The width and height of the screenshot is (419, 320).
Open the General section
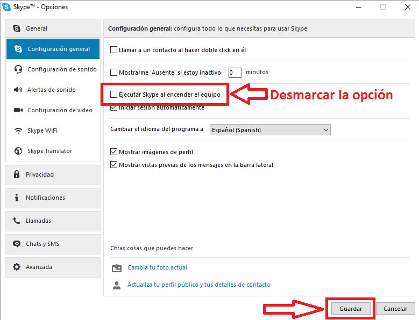53,28
